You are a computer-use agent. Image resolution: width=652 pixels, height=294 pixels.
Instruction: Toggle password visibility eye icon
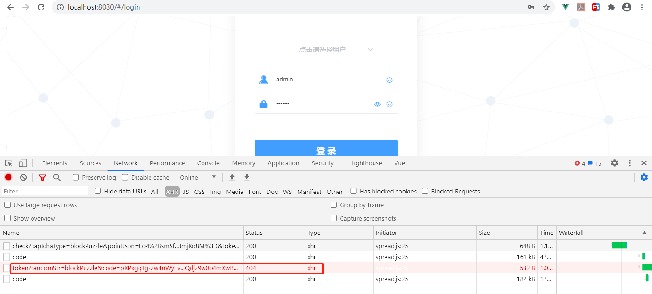[377, 104]
